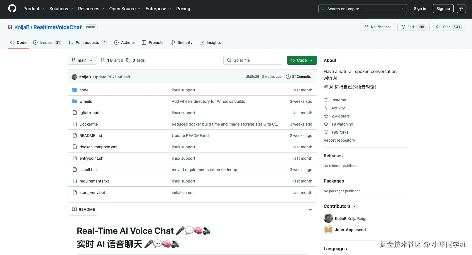Click the file icon beside .gitattributes
This screenshot has height=255, width=472.
pyautogui.click(x=75, y=112)
